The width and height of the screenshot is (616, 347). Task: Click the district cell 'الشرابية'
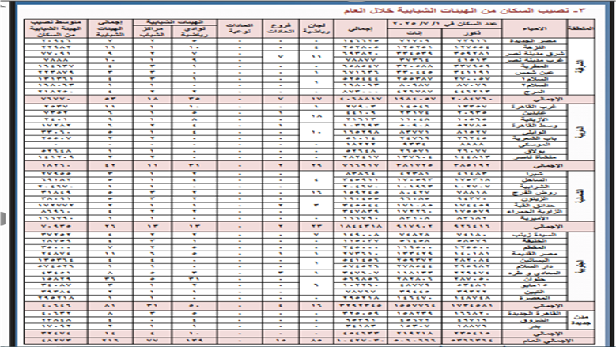coord(534,187)
